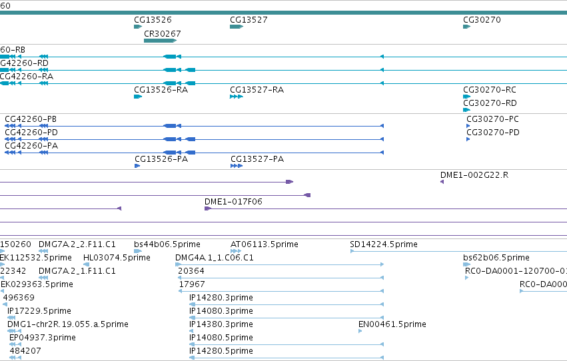Click the CG30270-RD transcript arrow glyph

pos(466,110)
